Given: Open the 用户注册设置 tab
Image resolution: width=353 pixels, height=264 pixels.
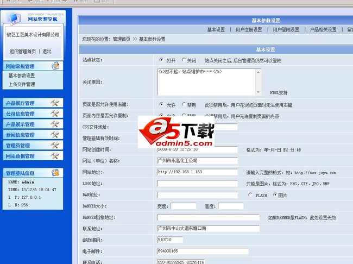Looking at the screenshot, I should tap(249, 29).
